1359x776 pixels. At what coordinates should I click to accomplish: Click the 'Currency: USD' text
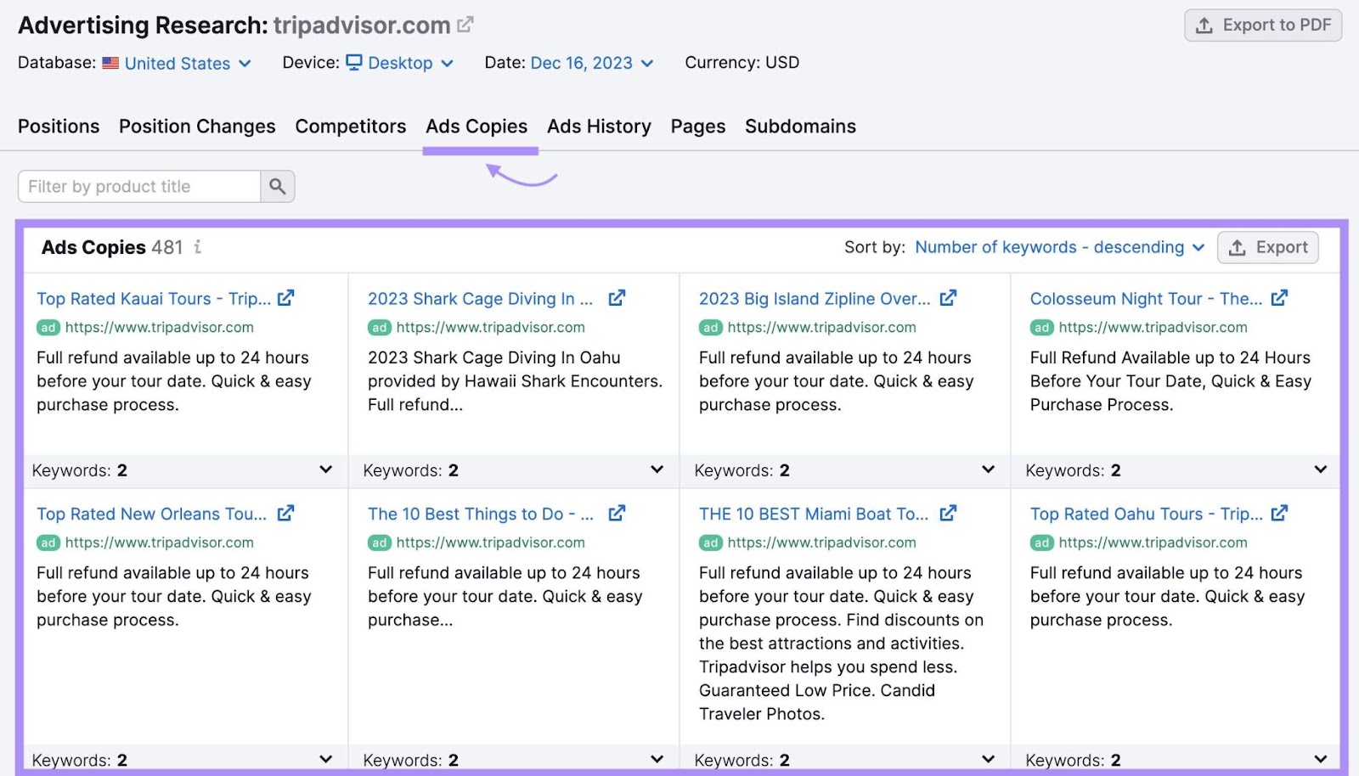742,63
